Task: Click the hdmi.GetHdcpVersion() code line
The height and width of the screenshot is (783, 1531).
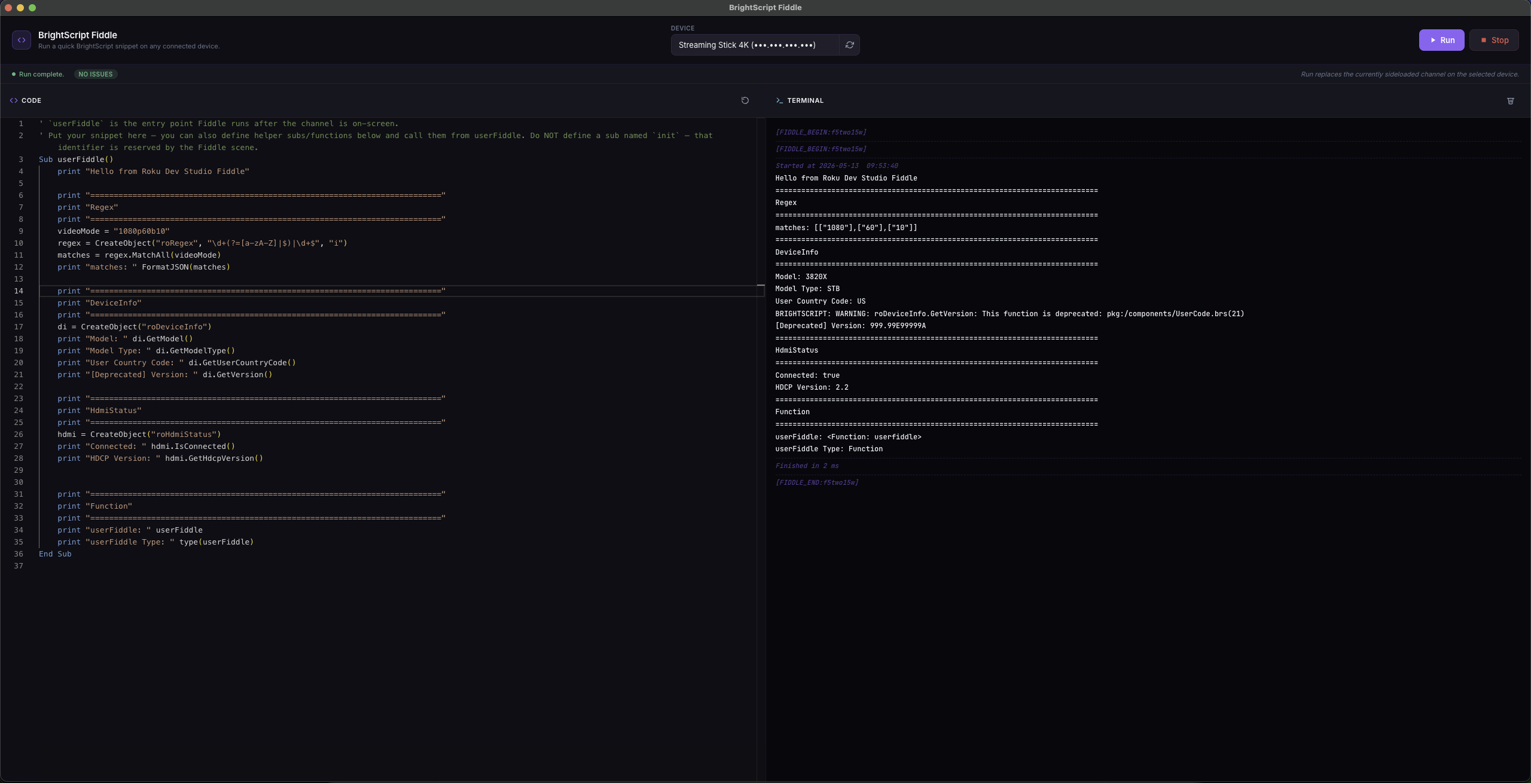Action: pos(160,458)
